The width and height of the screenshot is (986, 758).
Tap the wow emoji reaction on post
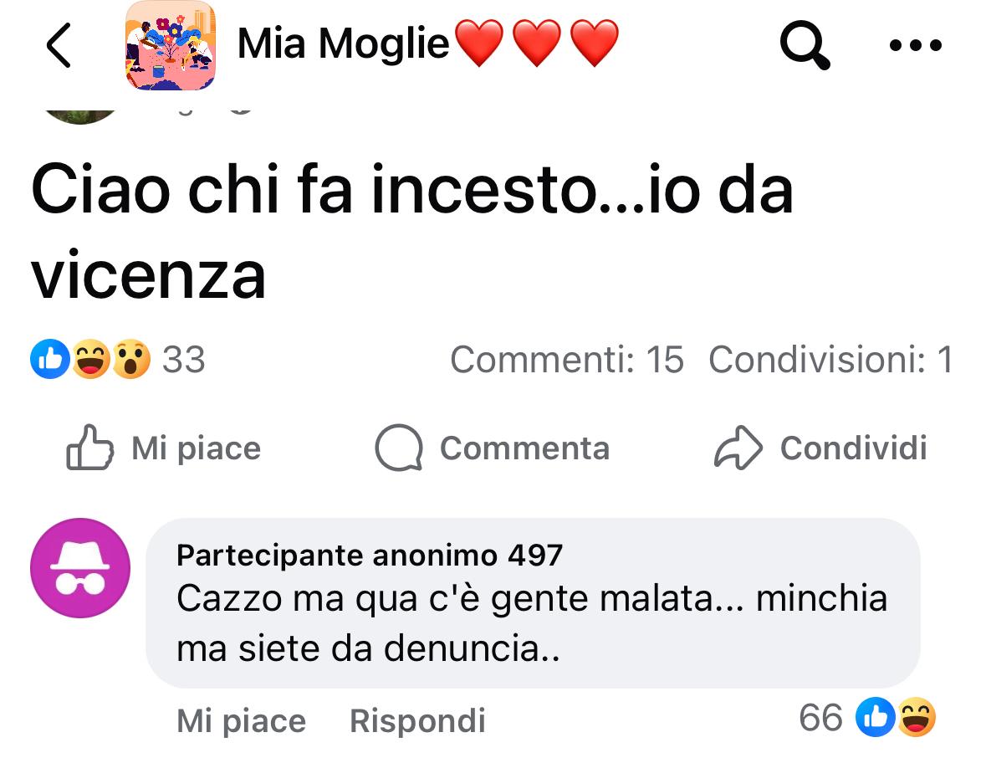(x=131, y=360)
